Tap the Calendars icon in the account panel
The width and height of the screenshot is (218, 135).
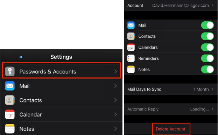[131, 47]
